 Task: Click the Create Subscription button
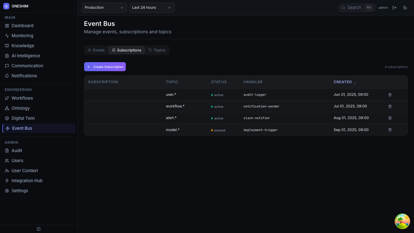[x=105, y=67]
